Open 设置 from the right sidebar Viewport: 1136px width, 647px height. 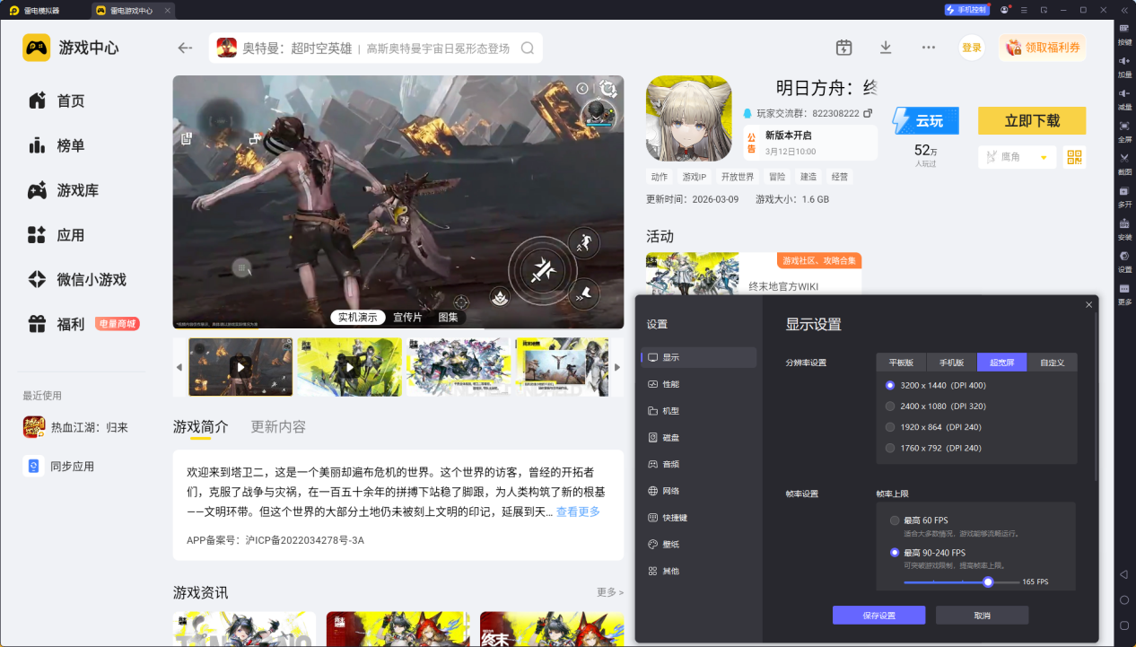(x=1124, y=261)
